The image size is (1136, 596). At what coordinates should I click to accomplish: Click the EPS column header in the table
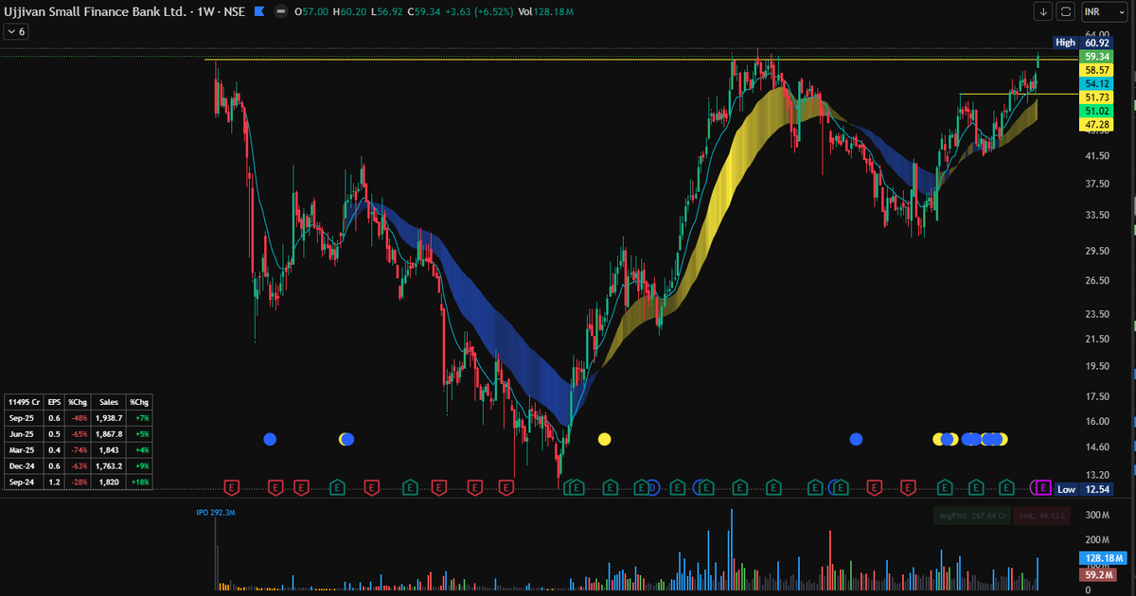click(x=54, y=402)
